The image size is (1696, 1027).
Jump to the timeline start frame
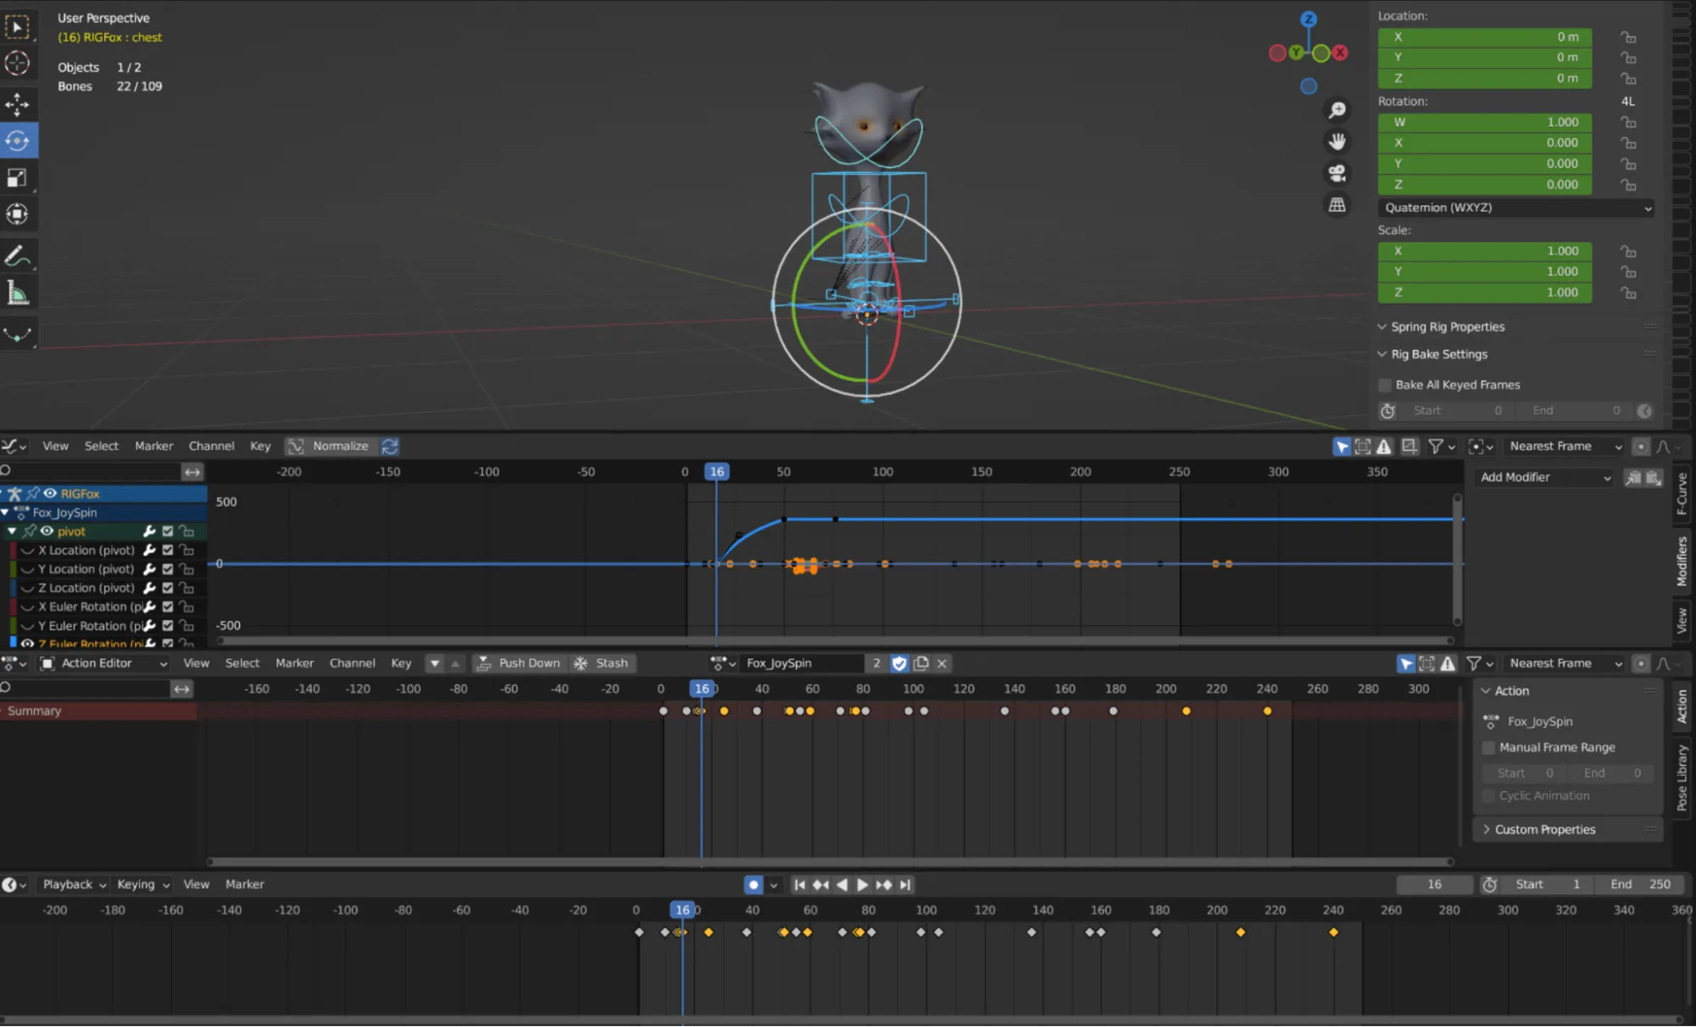click(x=799, y=885)
